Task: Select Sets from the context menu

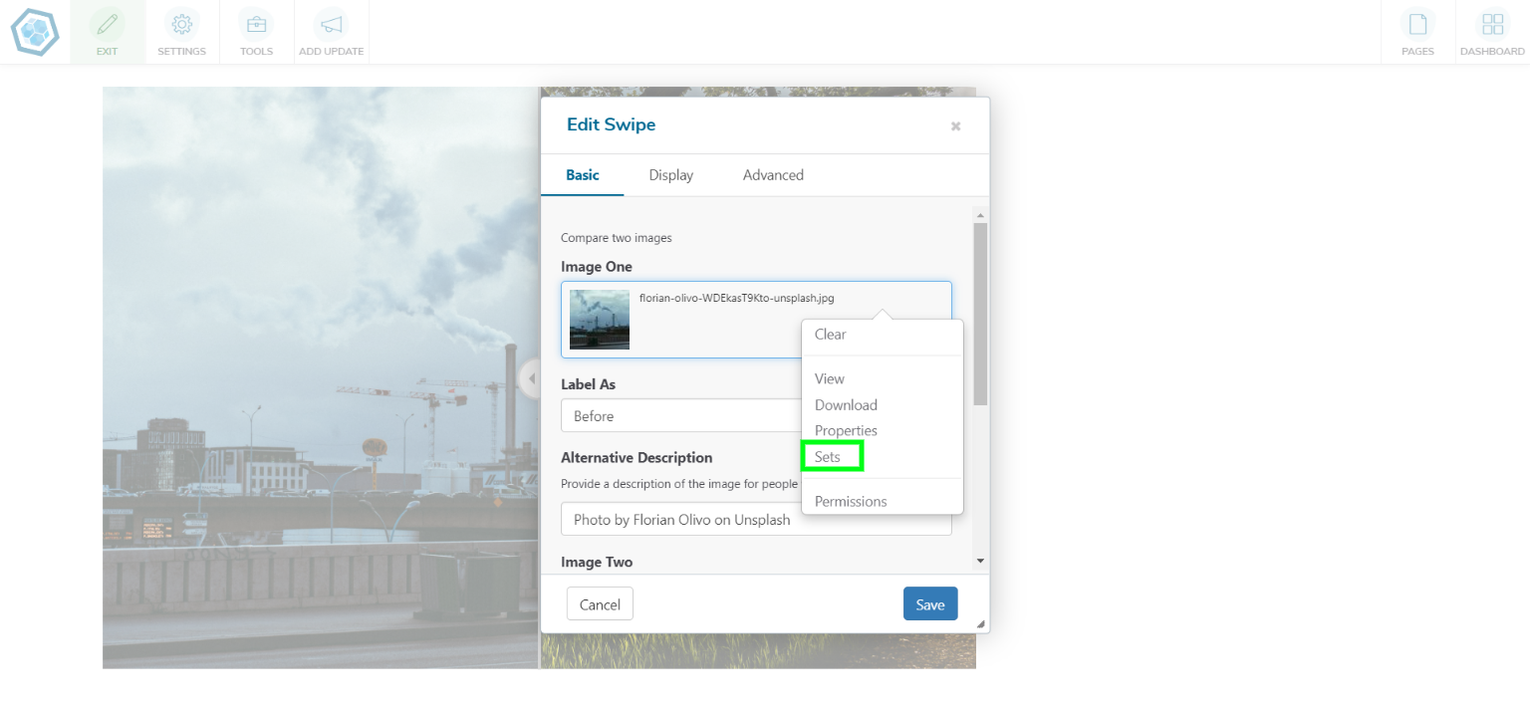Action: point(828,457)
